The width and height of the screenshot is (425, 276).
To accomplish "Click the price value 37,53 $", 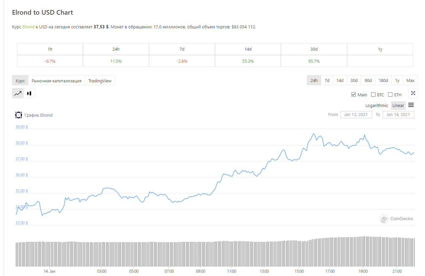I will tap(101, 27).
